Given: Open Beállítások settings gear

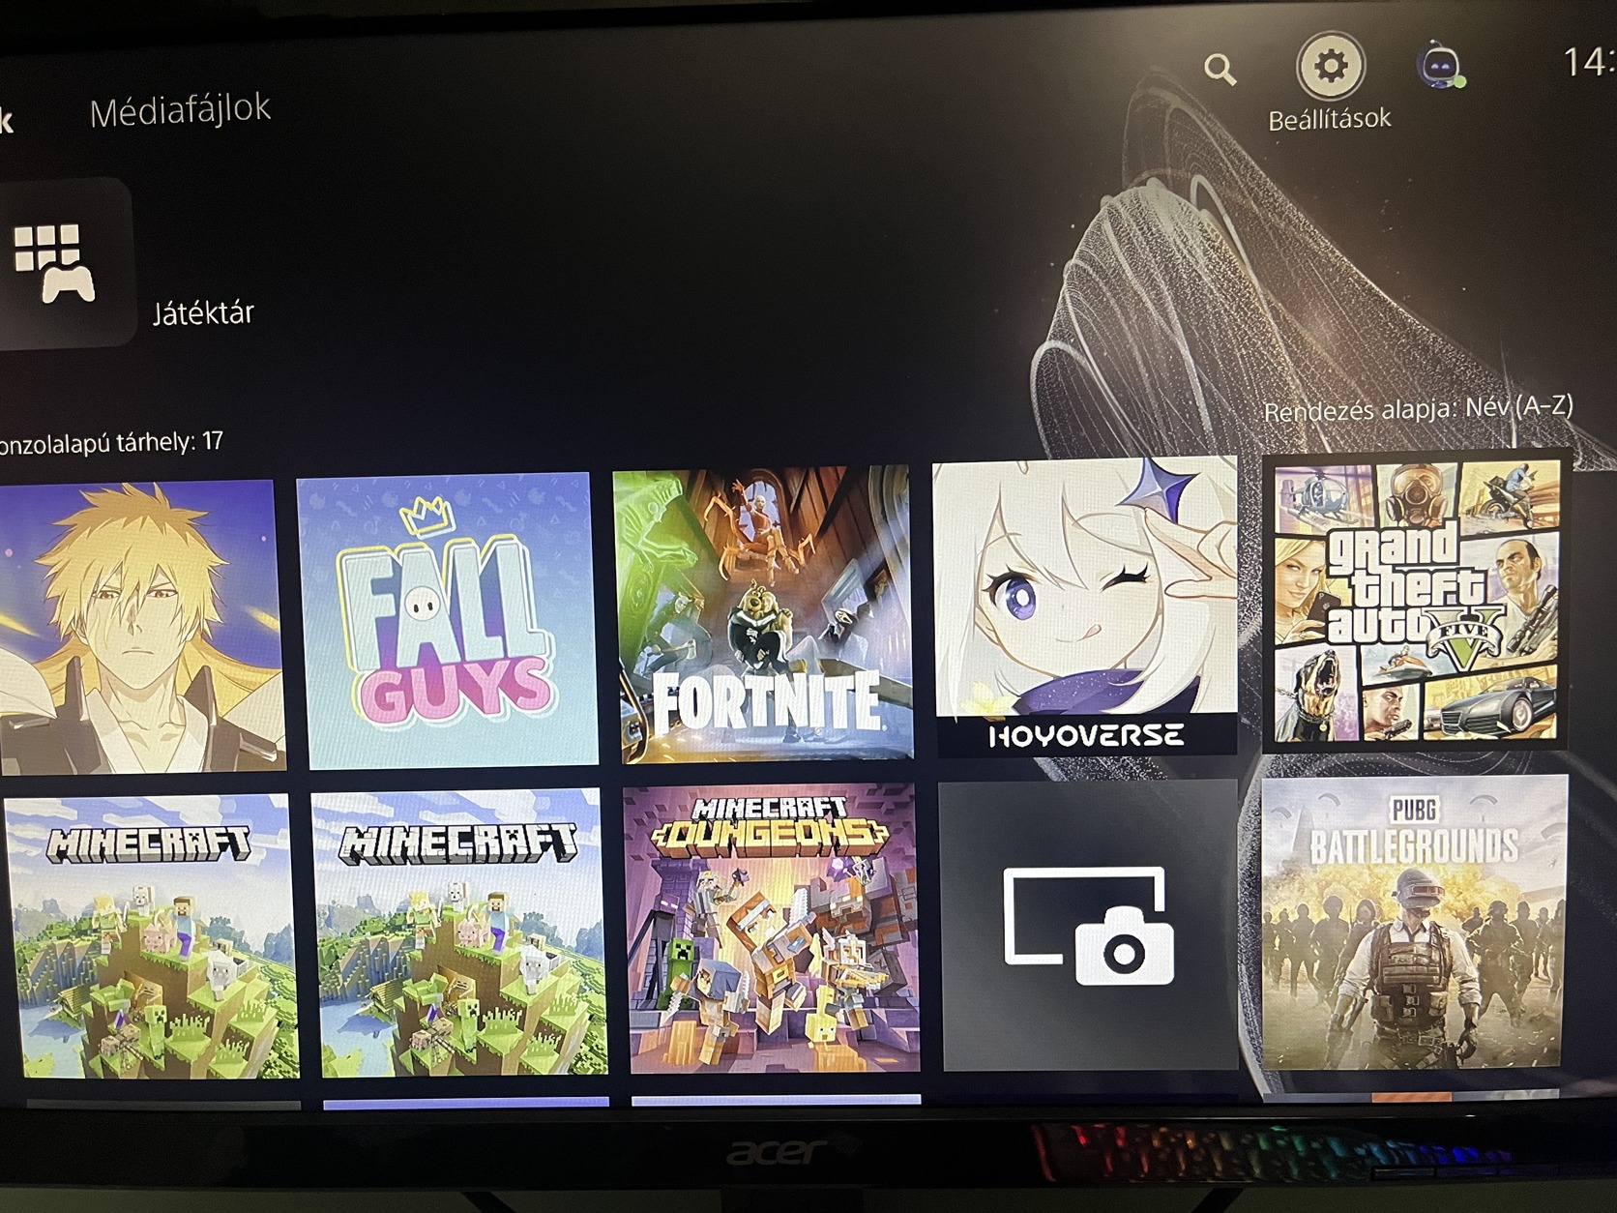Looking at the screenshot, I should tap(1330, 66).
